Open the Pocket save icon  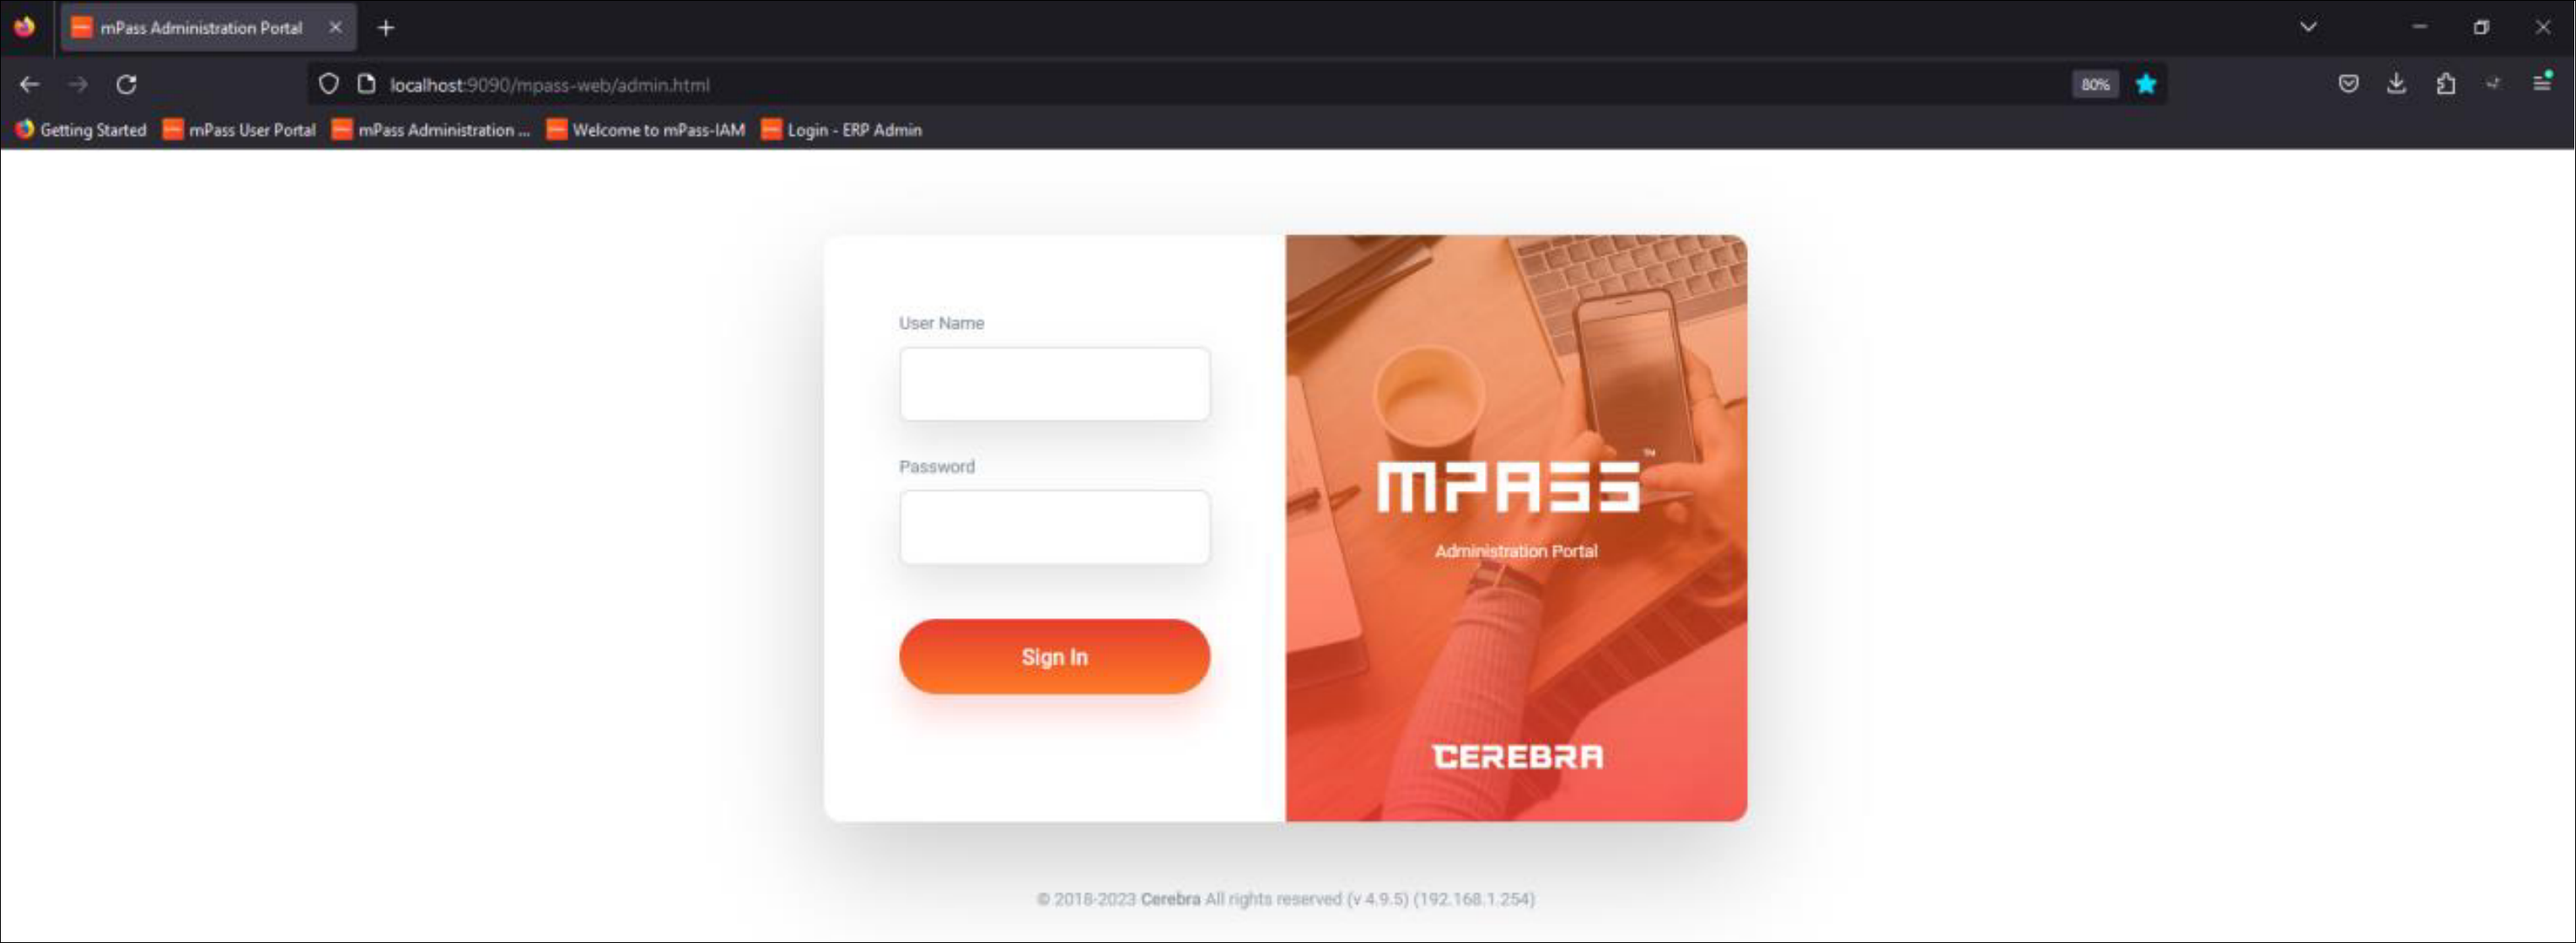click(x=2348, y=84)
